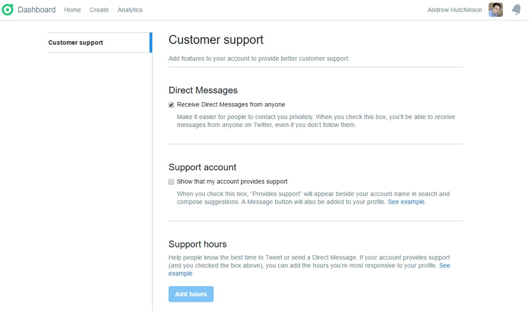Click the Support account section heading

[x=202, y=167]
